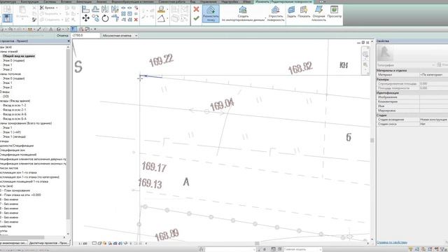Image resolution: width=448 pixels, height=252 pixels.
Task: Click the Материал property value field
Action: coord(434,75)
